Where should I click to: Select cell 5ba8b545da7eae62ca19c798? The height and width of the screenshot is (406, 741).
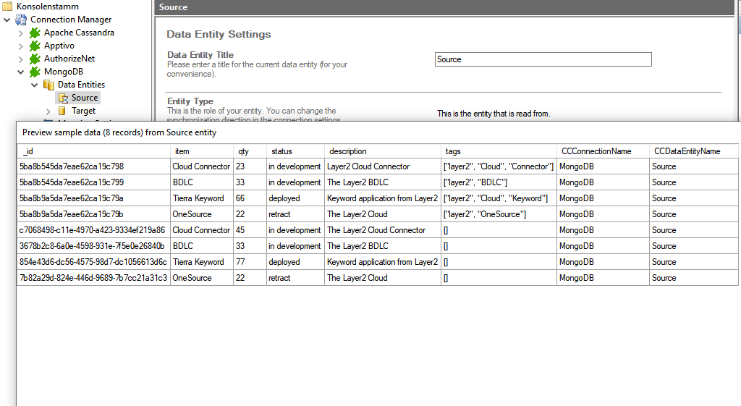click(x=93, y=166)
